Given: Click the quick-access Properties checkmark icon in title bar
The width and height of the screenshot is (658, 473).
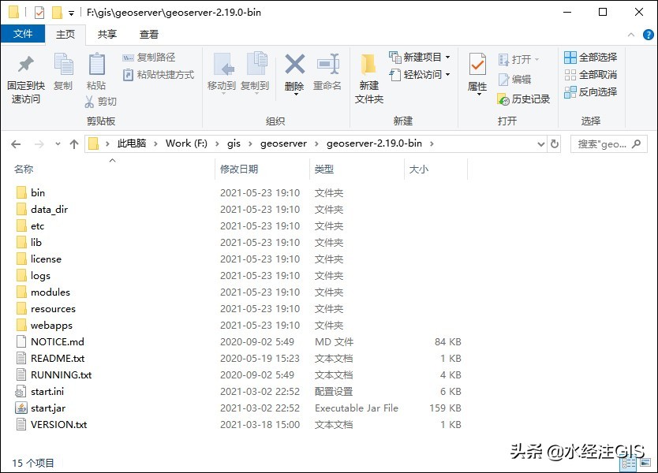Looking at the screenshot, I should click(39, 13).
